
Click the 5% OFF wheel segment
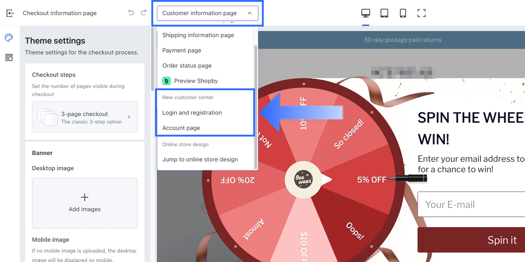point(372,180)
